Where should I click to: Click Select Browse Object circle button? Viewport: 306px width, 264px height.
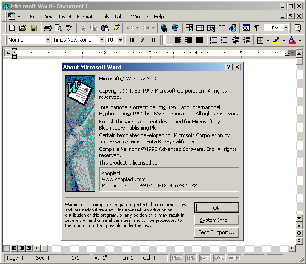point(299,233)
